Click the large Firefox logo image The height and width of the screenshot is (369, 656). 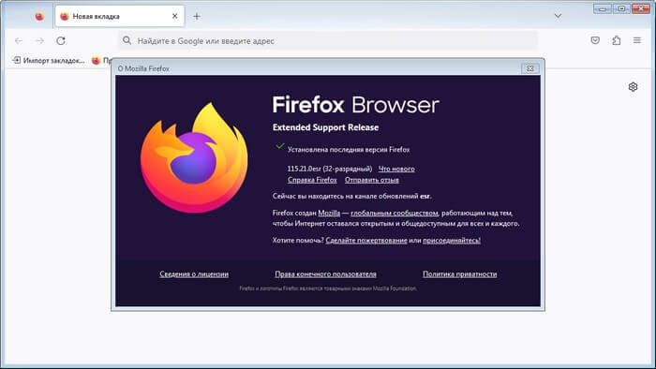click(194, 157)
